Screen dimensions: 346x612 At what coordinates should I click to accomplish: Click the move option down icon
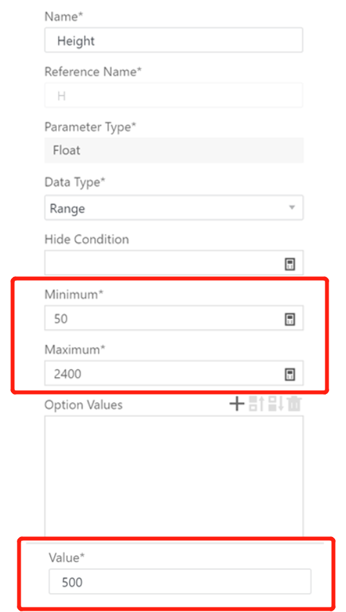pyautogui.click(x=276, y=404)
